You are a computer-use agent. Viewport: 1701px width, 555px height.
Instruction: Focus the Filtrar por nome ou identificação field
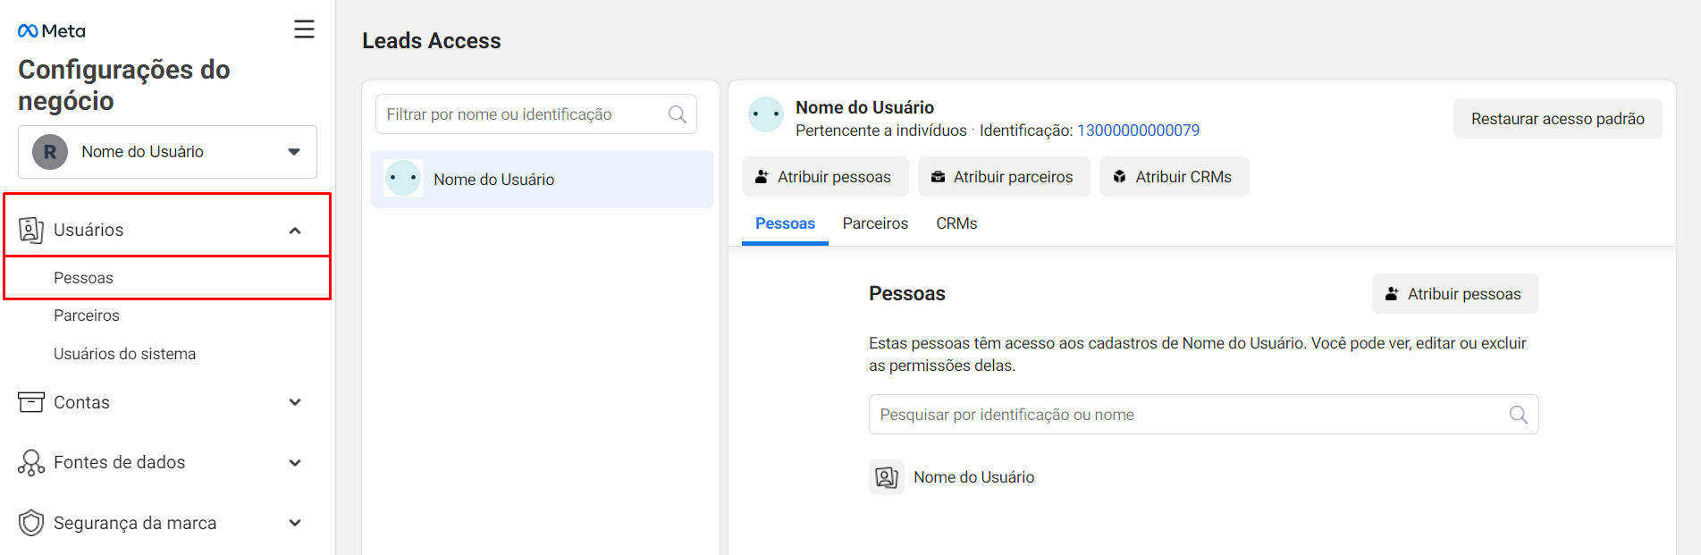[535, 114]
